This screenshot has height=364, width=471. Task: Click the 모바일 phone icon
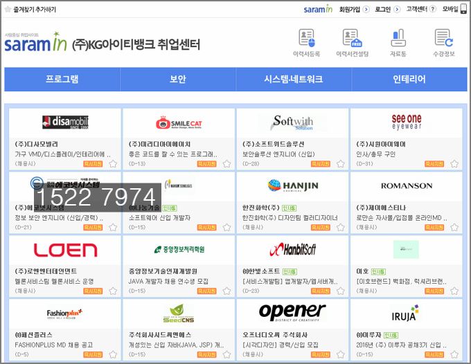464,9
